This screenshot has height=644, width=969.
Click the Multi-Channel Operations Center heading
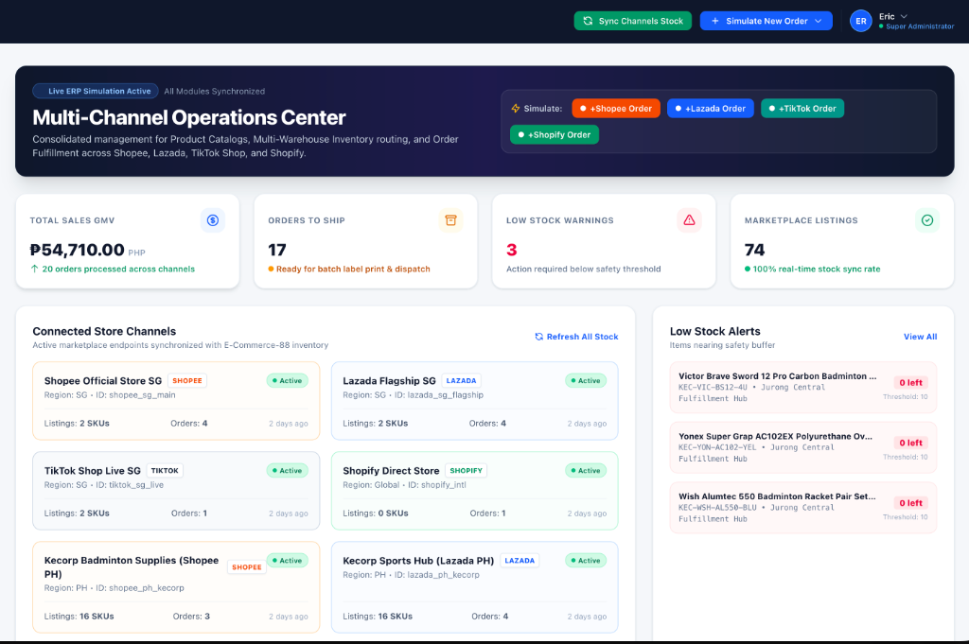coord(189,117)
